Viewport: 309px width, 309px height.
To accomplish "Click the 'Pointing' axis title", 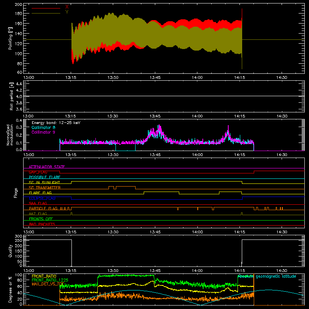I will click(x=10, y=39).
